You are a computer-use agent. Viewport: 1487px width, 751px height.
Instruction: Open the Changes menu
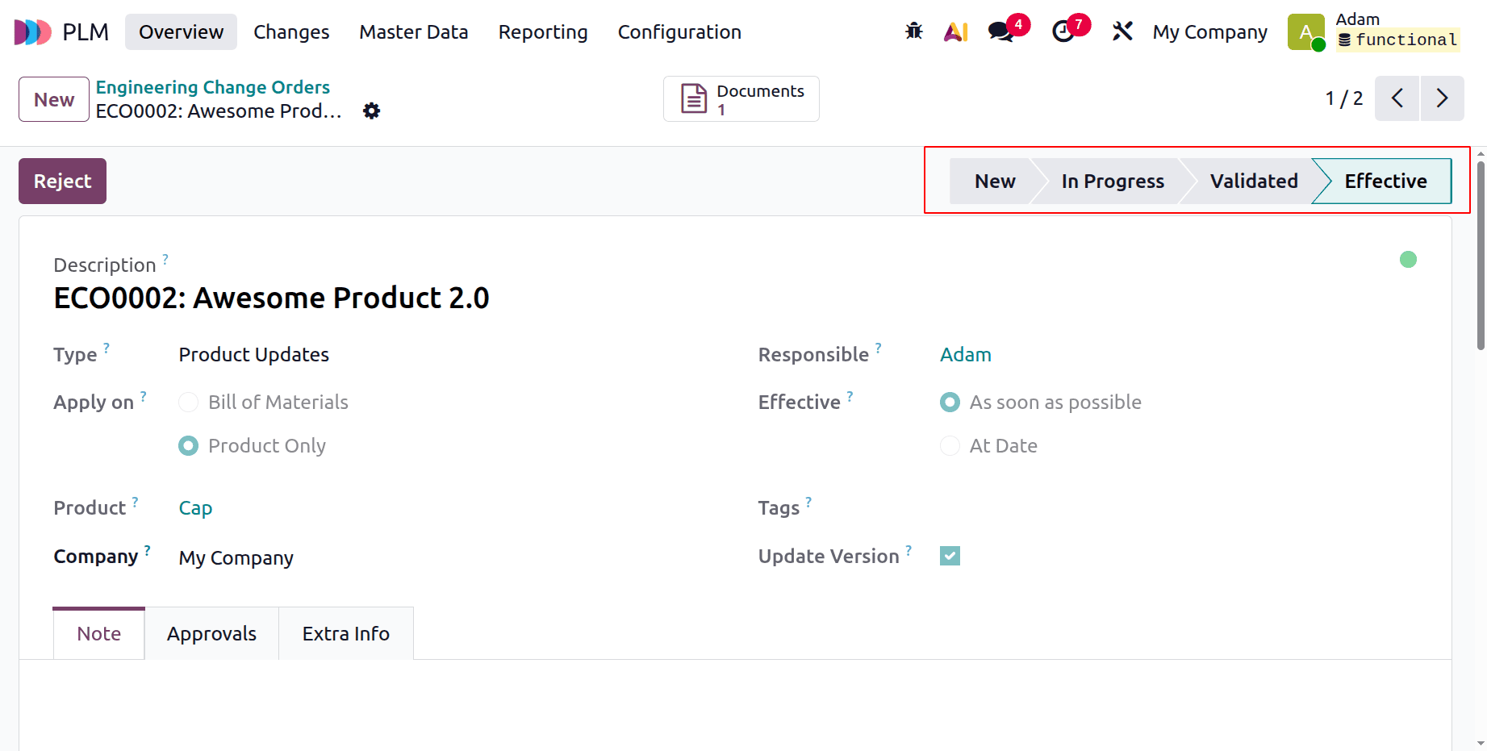tap(291, 31)
